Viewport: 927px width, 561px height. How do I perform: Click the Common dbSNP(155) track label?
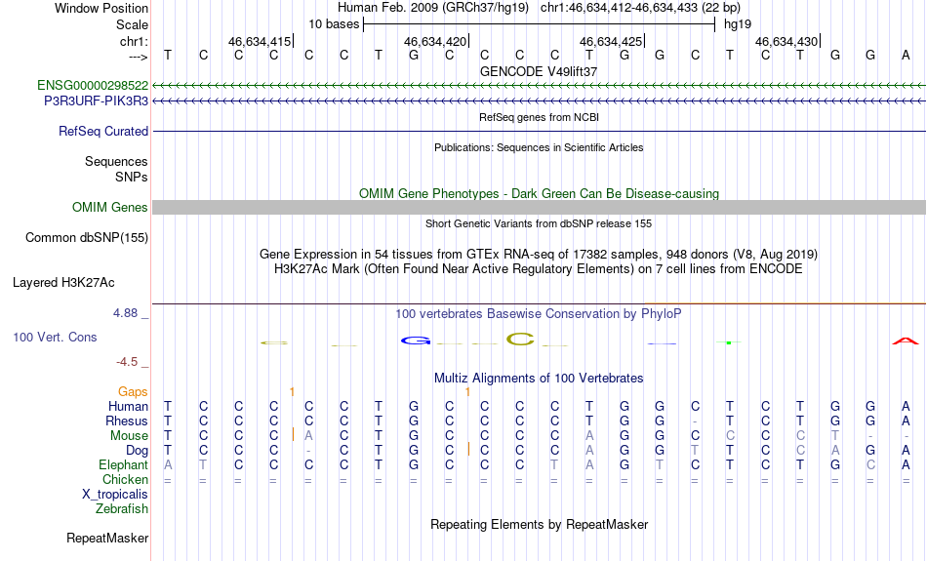pyautogui.click(x=86, y=238)
